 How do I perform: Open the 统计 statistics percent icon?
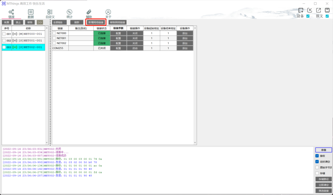click(x=69, y=12)
